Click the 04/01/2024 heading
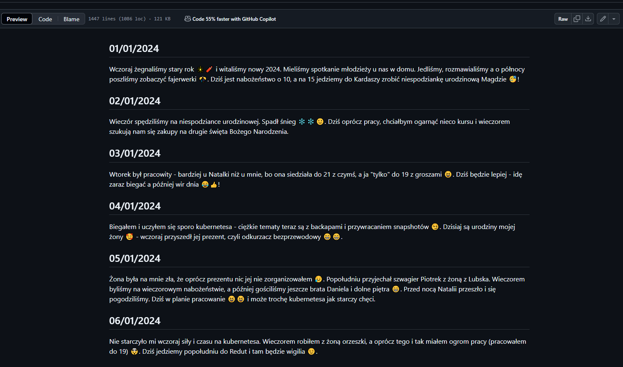Image resolution: width=623 pixels, height=367 pixels. [135, 206]
